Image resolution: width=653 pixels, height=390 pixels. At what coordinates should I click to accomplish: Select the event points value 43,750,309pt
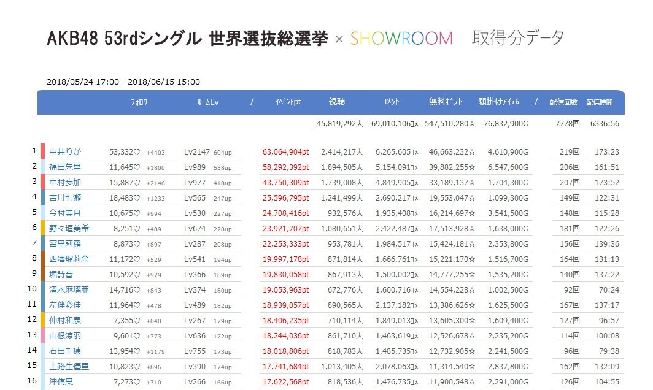pos(286,183)
